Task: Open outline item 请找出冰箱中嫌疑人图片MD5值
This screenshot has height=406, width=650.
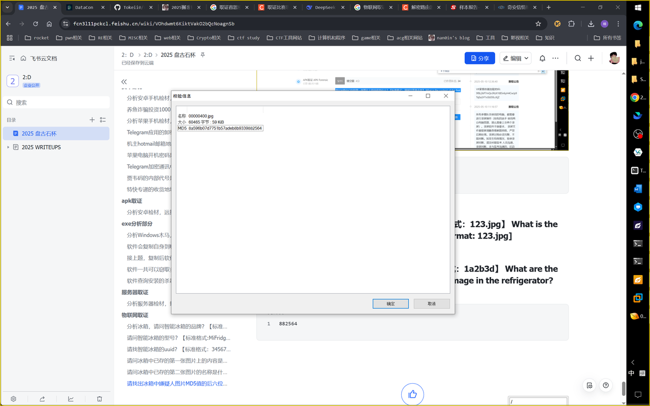Action: (x=177, y=384)
